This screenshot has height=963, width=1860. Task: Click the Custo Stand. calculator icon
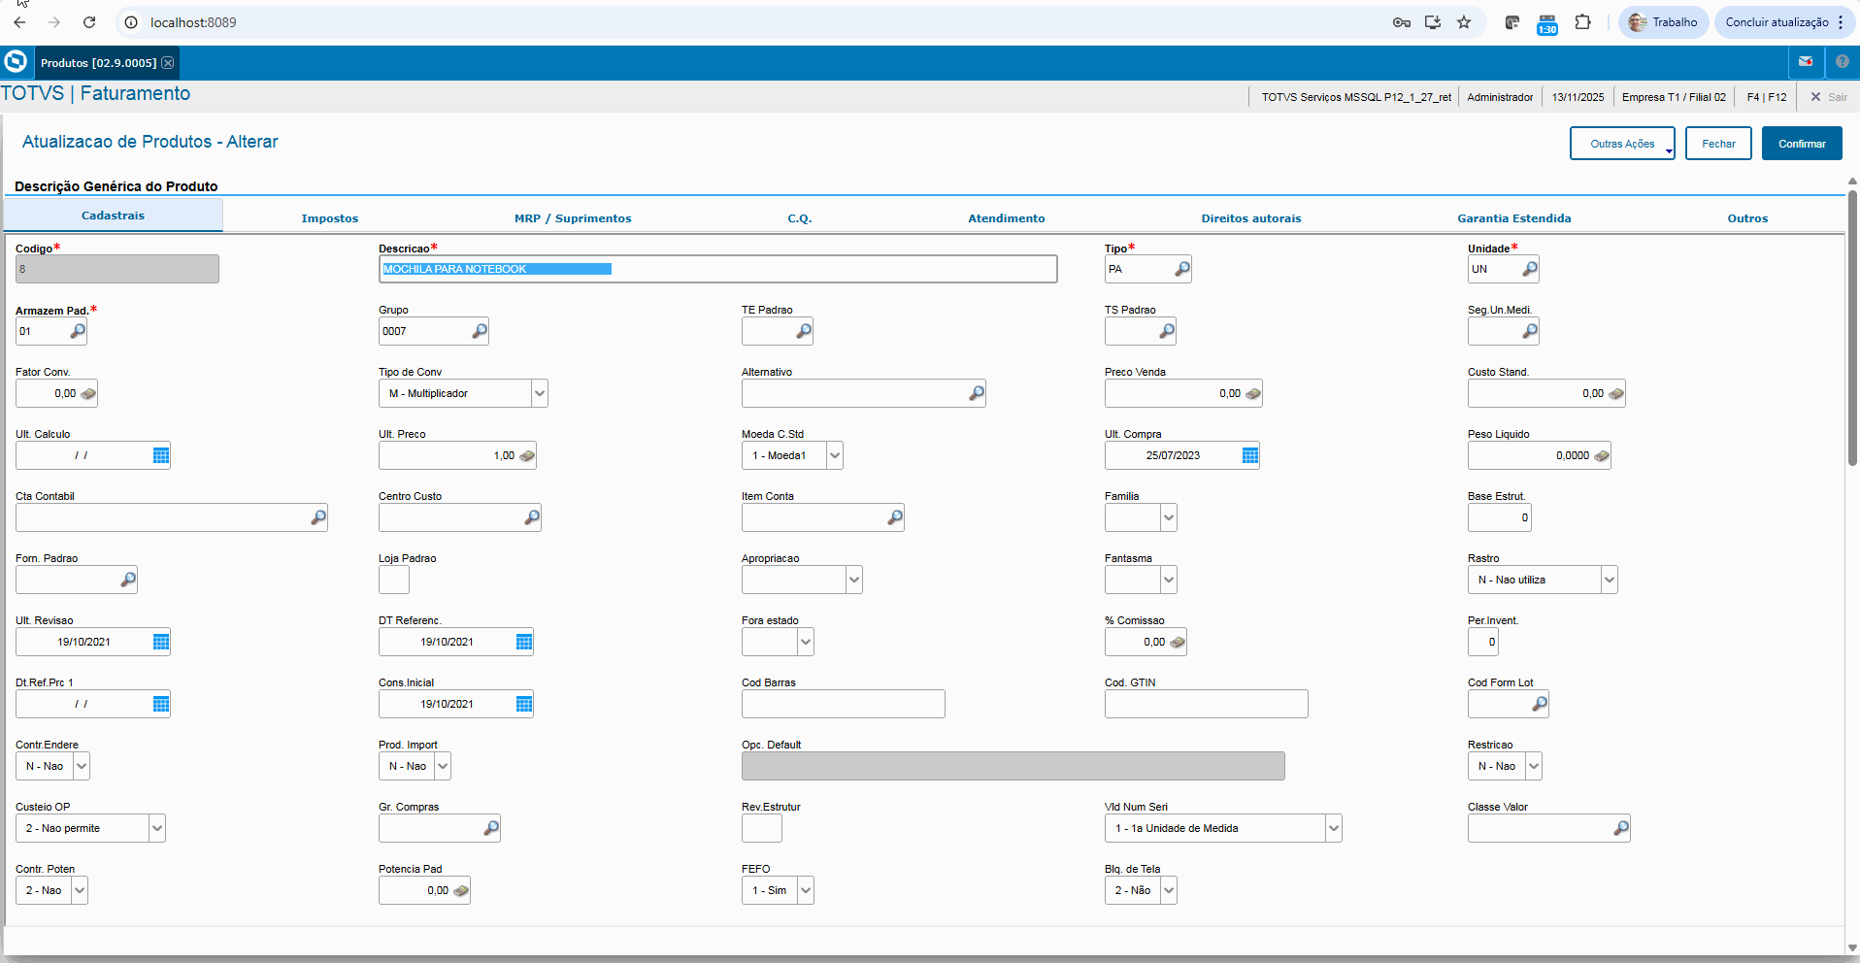[1615, 393]
